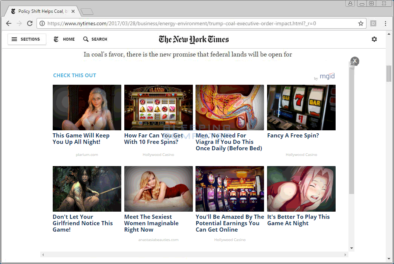Click the NYT T logo icon next to Home
The image size is (394, 264).
tap(56, 39)
